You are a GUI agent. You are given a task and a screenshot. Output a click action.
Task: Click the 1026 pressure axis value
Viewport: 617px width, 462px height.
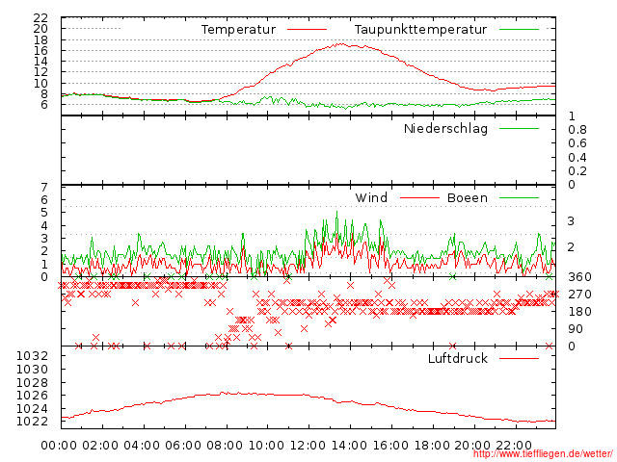point(32,396)
